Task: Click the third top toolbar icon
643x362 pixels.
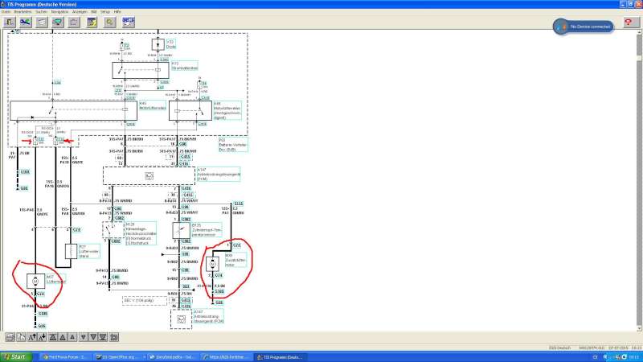Action: click(42, 23)
